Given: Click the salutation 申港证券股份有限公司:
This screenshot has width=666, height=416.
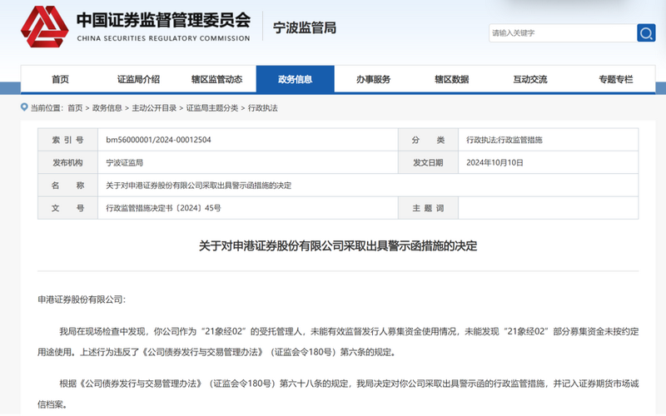Looking at the screenshot, I should [x=82, y=300].
